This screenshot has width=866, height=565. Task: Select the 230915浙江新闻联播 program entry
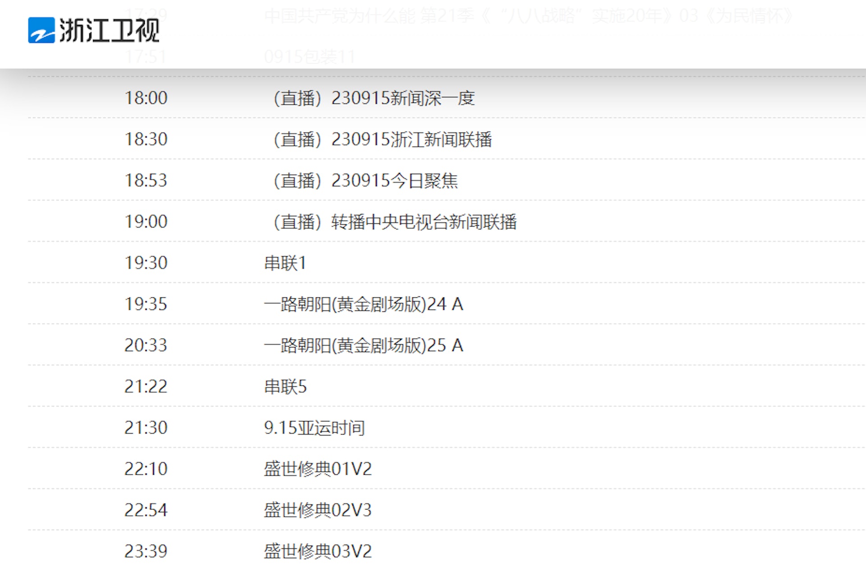click(382, 139)
